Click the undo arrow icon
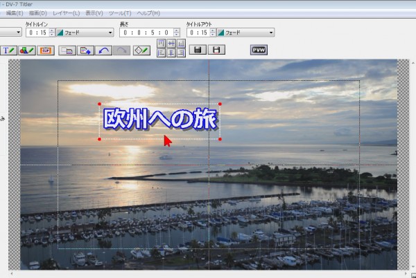The image size is (416, 278). 103,50
